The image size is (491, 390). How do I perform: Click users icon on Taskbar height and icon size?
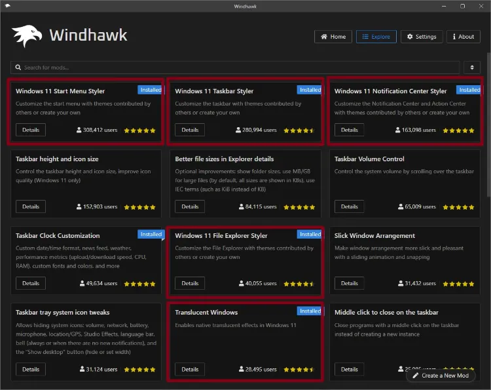point(79,207)
